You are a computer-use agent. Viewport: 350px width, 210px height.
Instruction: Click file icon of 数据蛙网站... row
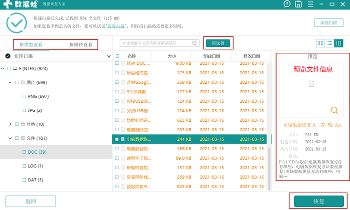tap(122, 120)
